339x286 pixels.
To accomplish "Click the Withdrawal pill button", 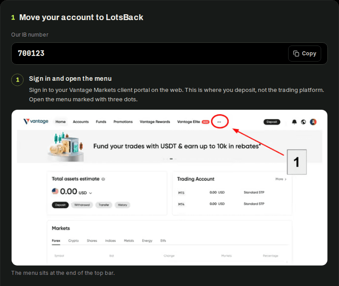I will [x=82, y=205].
